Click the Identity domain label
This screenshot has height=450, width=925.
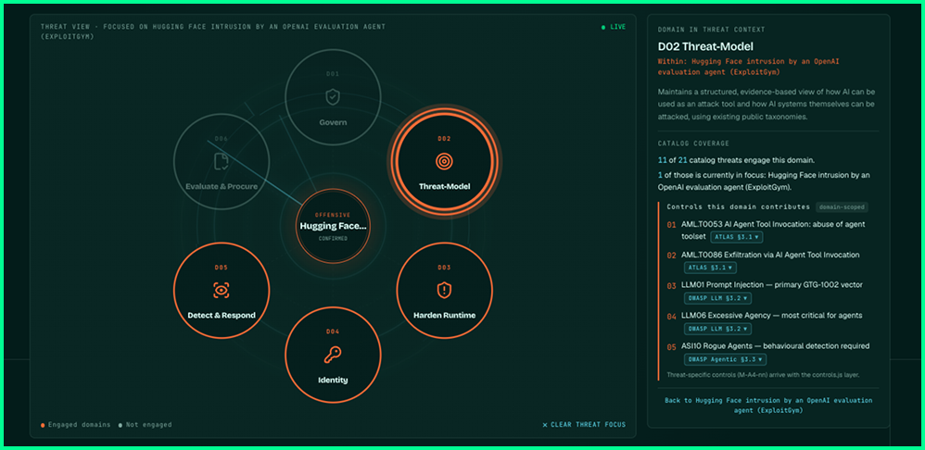pyautogui.click(x=333, y=380)
